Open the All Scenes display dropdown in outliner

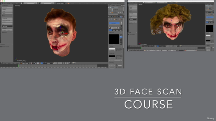123,5
